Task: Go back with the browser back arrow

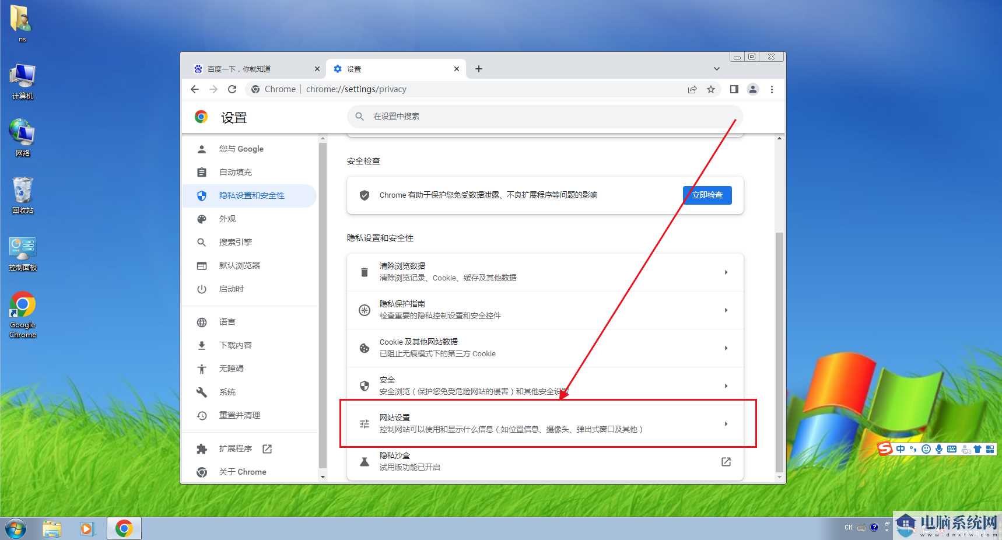Action: [195, 89]
